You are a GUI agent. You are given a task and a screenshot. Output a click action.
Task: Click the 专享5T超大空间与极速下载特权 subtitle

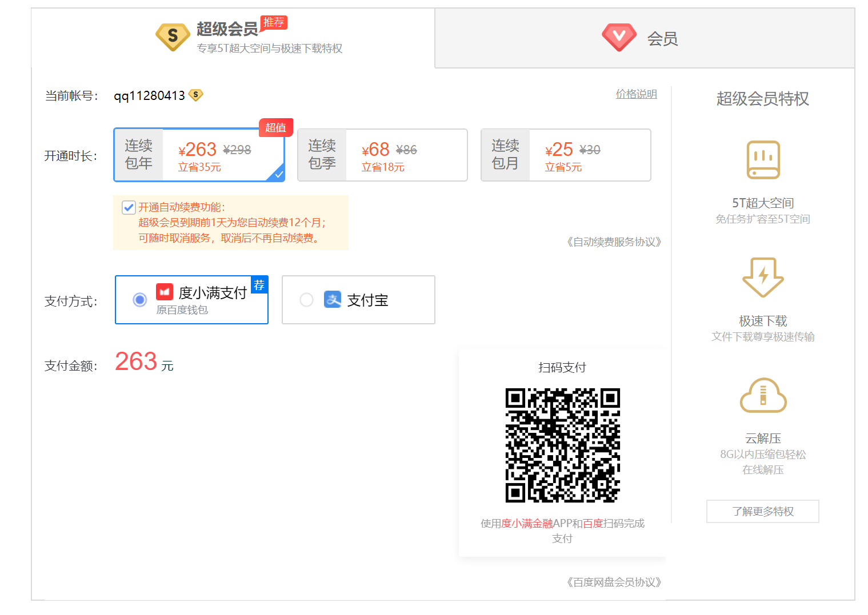click(x=270, y=49)
